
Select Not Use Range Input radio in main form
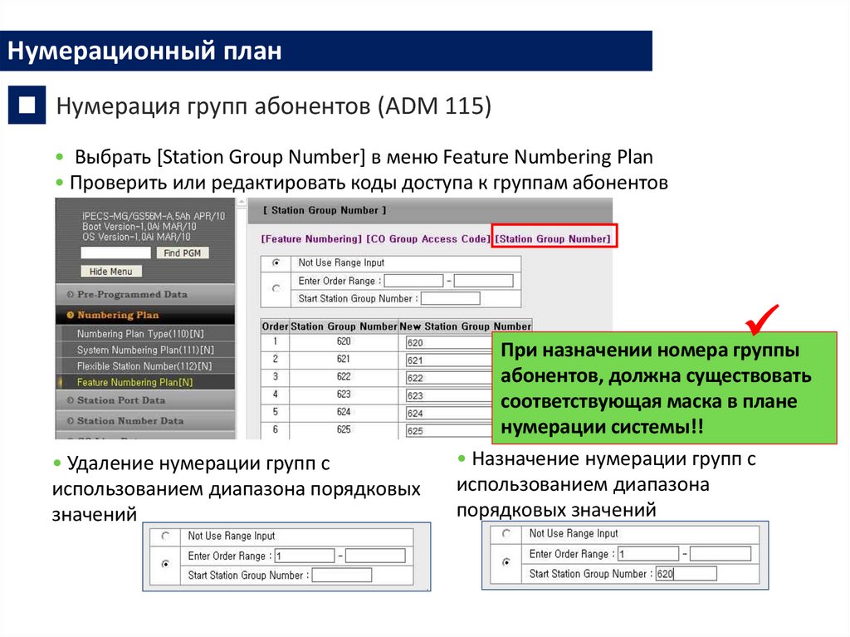276,262
